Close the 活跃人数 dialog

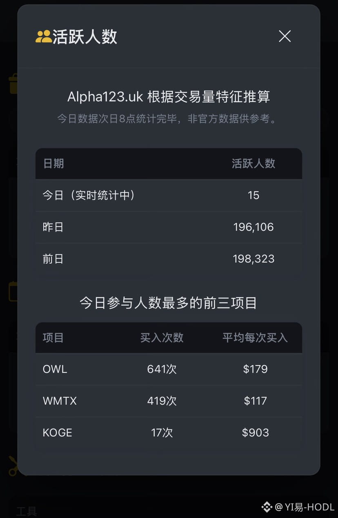pyautogui.click(x=285, y=36)
